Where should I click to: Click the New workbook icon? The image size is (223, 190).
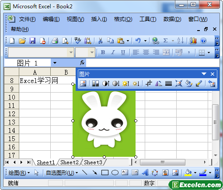point(12,41)
